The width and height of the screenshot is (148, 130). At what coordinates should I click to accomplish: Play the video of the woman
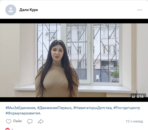[74, 60]
